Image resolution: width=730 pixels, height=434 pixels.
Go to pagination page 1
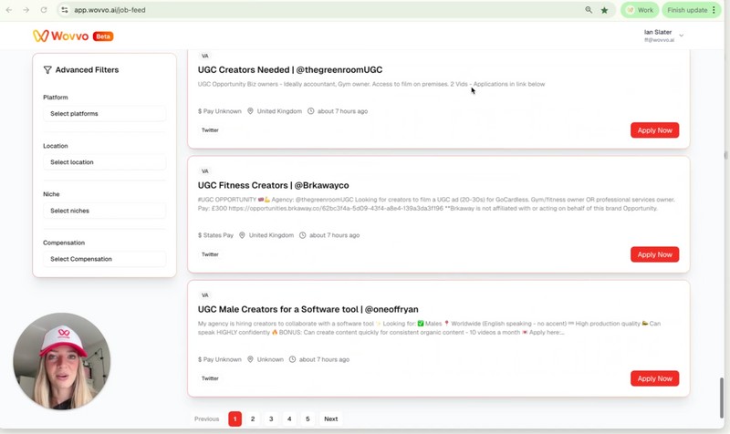(235, 418)
